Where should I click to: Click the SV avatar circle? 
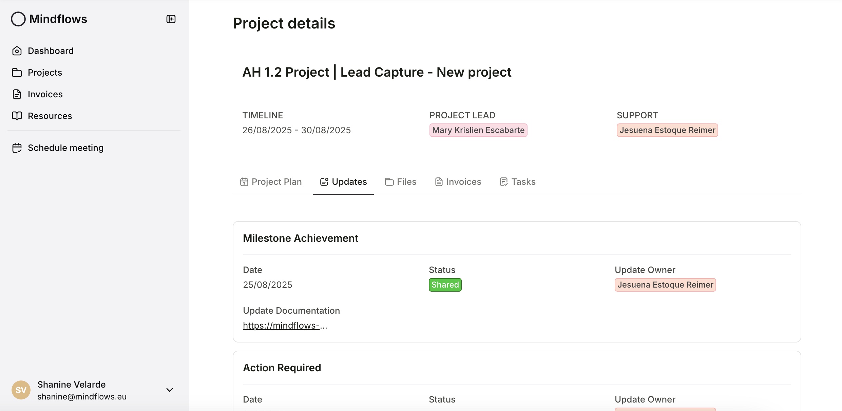click(x=21, y=390)
